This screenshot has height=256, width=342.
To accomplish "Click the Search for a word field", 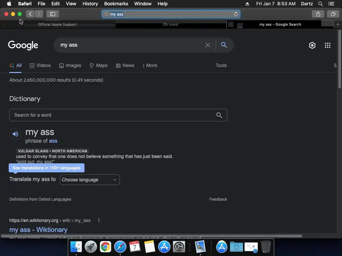I will click(x=118, y=115).
